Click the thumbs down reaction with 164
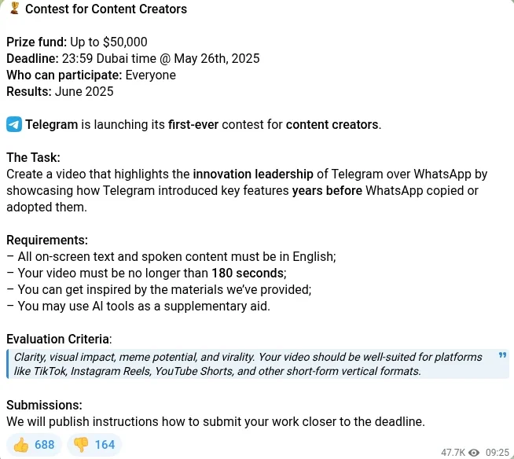 tap(94, 445)
